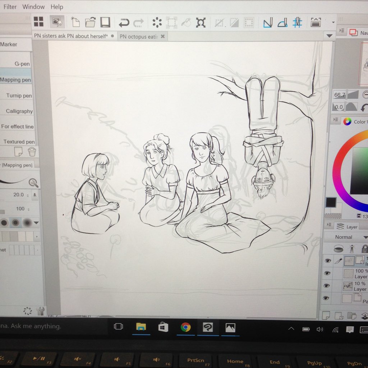368x368 pixels.
Task: Open the Help menu
Action: [57, 7]
